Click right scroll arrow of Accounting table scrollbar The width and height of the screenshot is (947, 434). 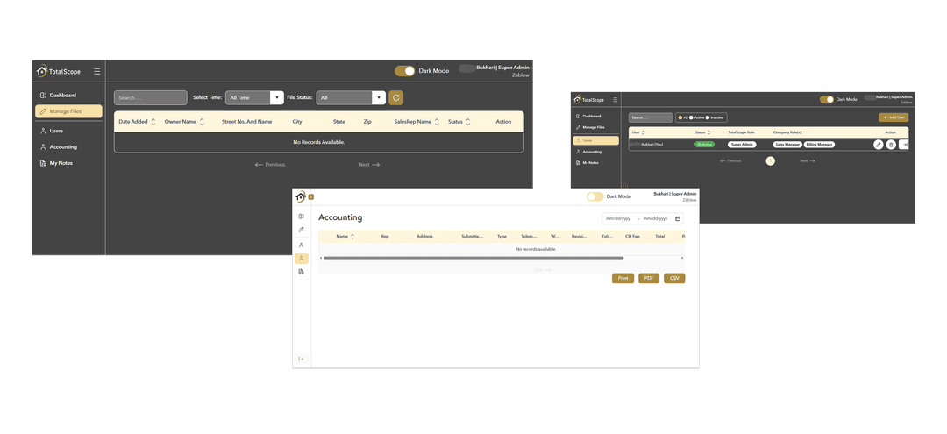click(683, 258)
